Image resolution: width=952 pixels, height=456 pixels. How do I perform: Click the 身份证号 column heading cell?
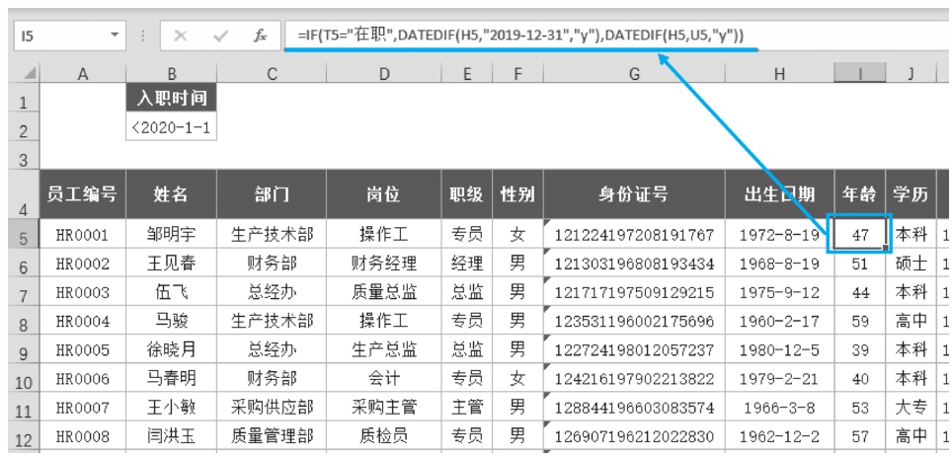pyautogui.click(x=633, y=195)
